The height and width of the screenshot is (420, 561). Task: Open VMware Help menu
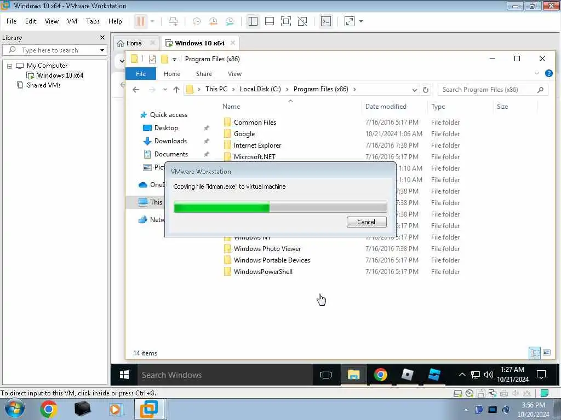click(x=115, y=21)
